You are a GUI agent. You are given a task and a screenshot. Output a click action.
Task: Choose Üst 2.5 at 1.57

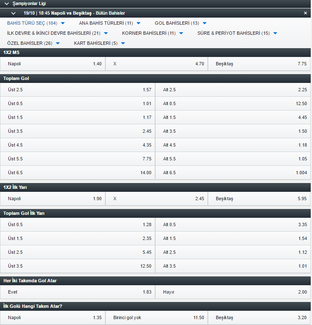coord(79,90)
